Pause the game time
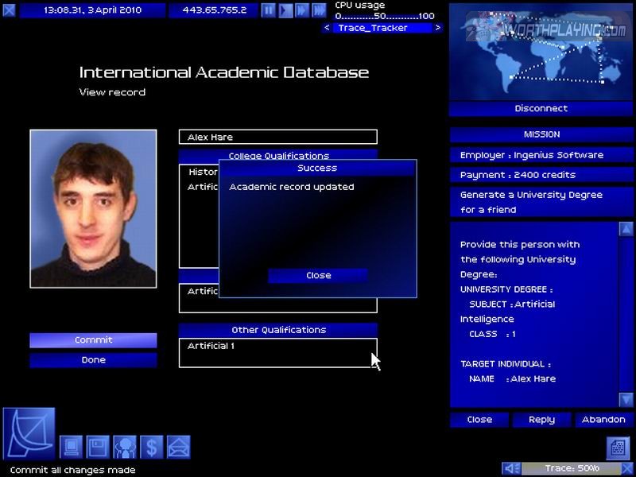 pos(268,10)
